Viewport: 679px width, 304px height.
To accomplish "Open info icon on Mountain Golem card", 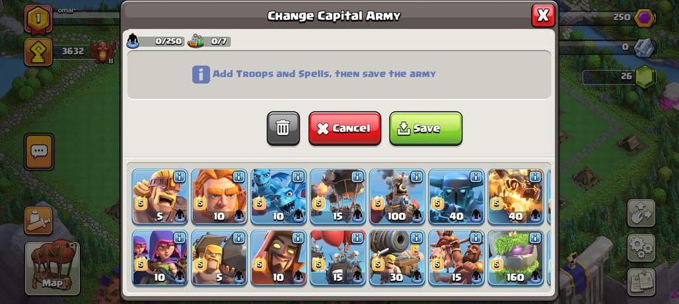I will tap(535, 237).
